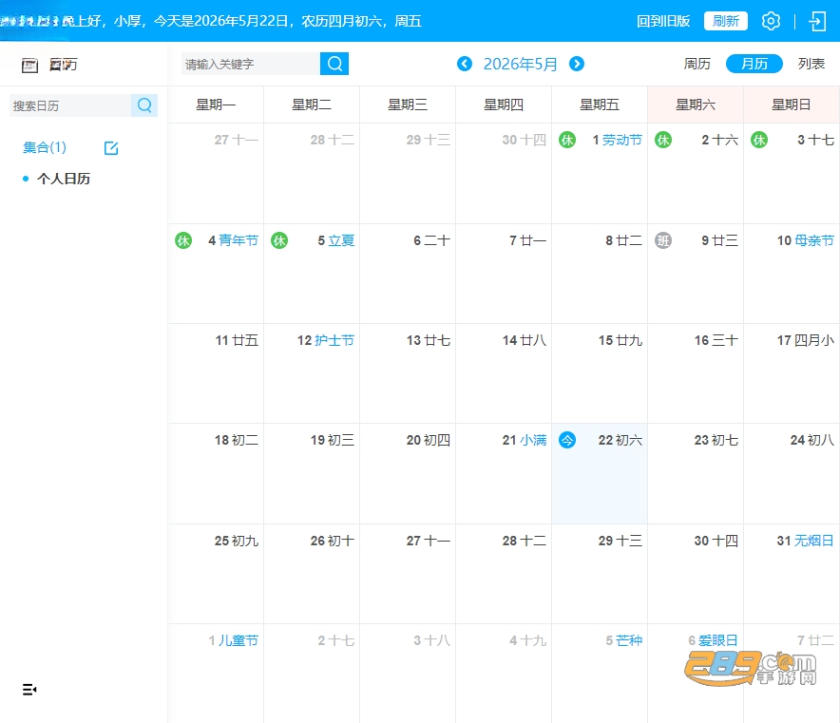840x723 pixels.
Task: Click the logout exit icon
Action: point(817,22)
